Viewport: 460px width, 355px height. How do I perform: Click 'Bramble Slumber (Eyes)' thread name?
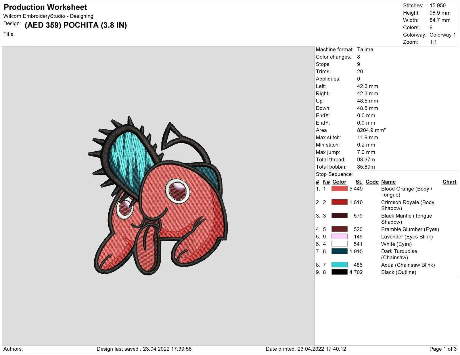[410, 229]
